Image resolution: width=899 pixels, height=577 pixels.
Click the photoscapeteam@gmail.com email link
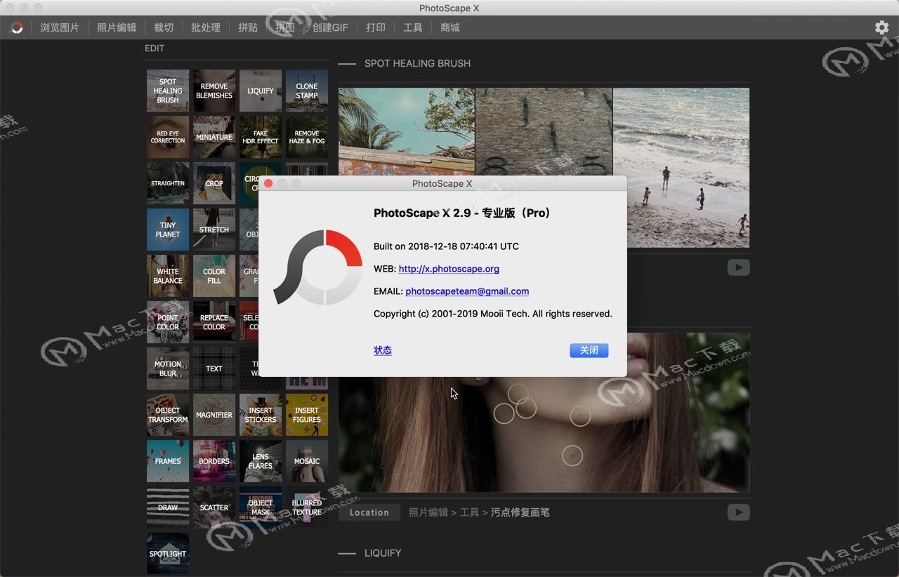point(467,291)
